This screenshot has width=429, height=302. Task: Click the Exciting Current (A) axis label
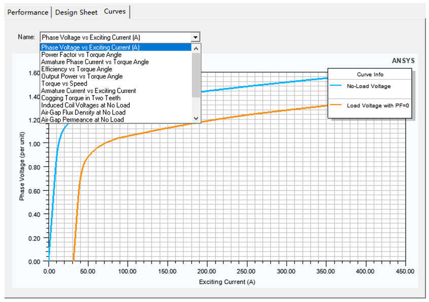pos(227,282)
